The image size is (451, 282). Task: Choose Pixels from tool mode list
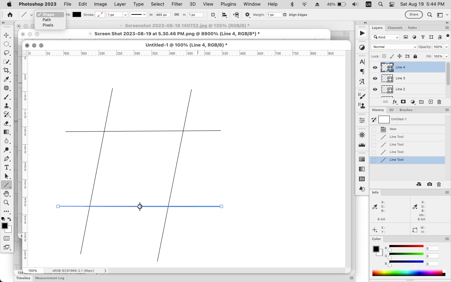pos(48,25)
